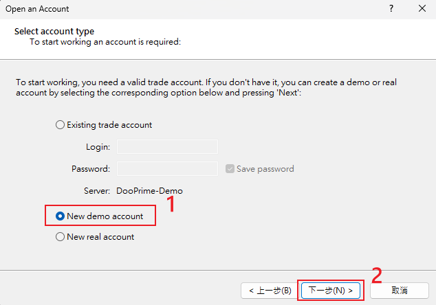Click the valid trade account instruction paragraph
436x305 pixels.
click(x=206, y=87)
